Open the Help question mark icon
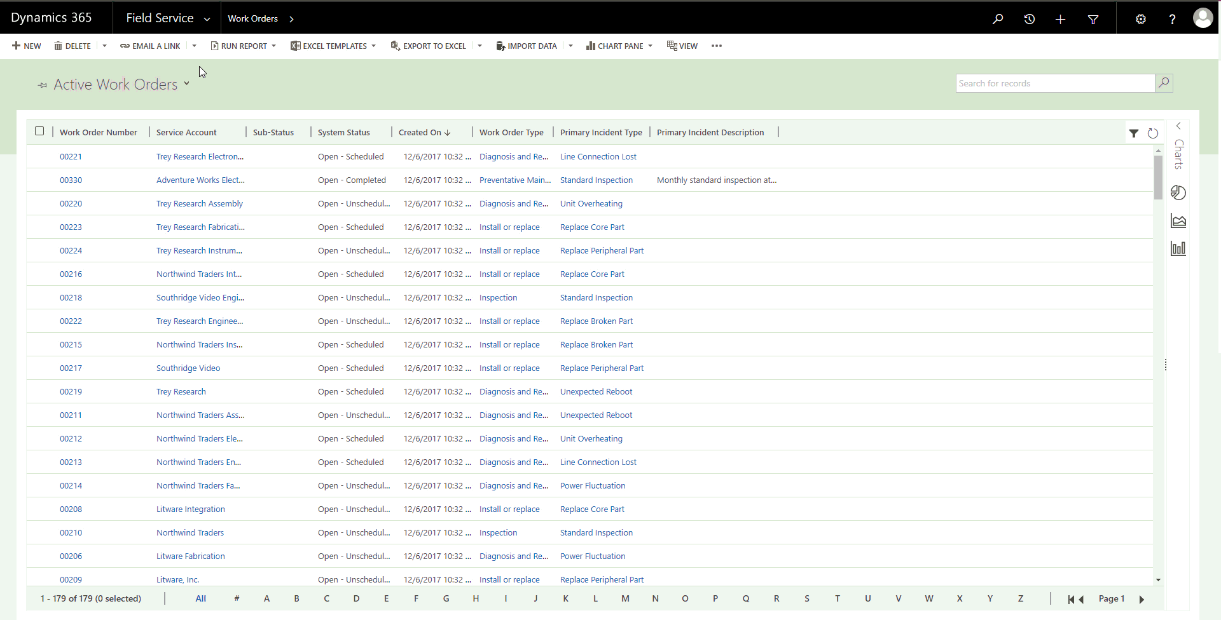 1172,18
